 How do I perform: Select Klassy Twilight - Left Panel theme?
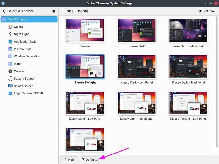coord(188,103)
